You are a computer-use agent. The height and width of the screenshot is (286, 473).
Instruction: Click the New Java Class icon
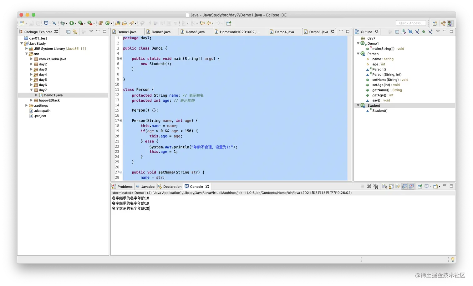(108, 23)
